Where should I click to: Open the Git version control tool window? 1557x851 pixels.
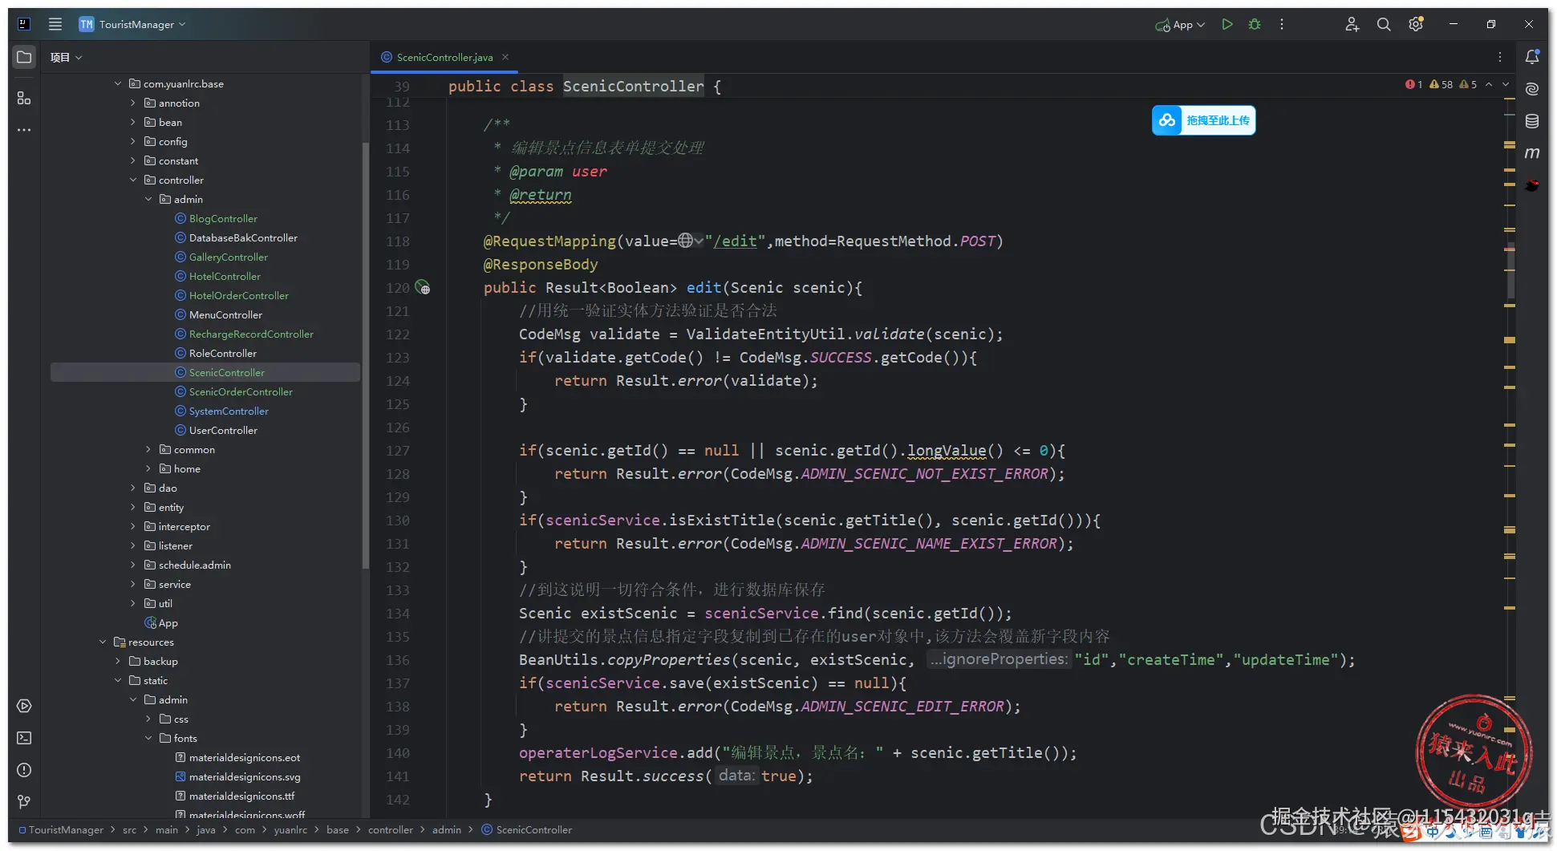click(x=24, y=801)
